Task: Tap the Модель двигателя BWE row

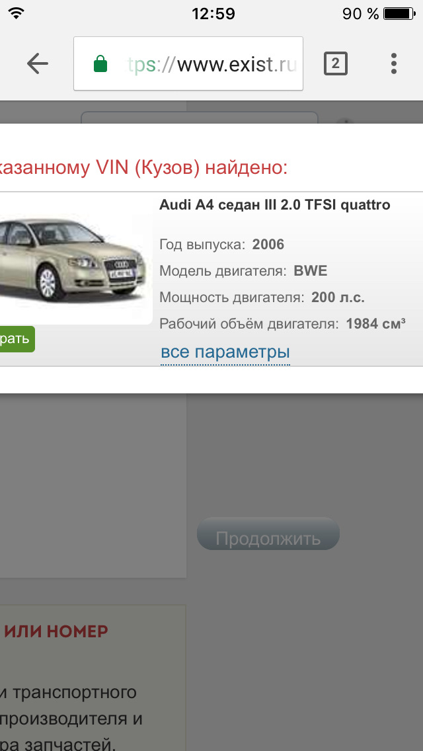Action: coord(243,271)
